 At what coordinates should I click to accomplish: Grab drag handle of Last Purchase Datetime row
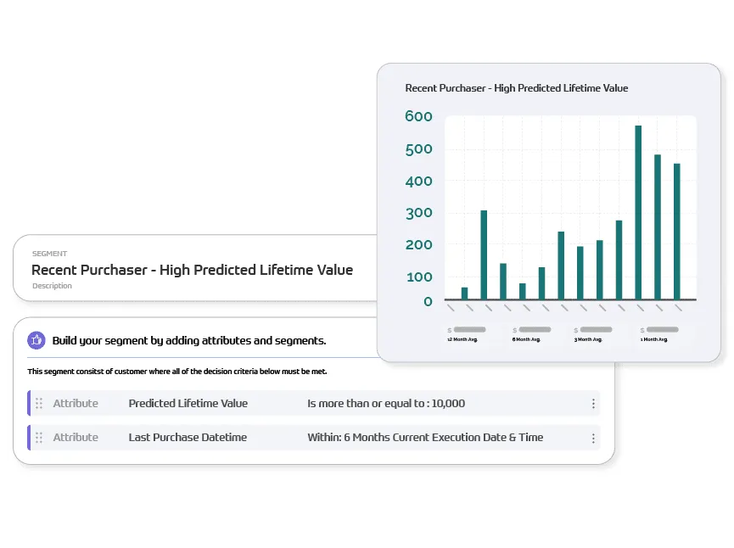point(39,438)
